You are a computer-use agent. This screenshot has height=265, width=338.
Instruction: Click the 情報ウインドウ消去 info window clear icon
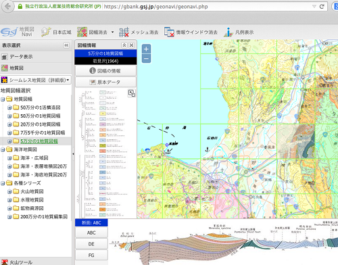(169, 32)
